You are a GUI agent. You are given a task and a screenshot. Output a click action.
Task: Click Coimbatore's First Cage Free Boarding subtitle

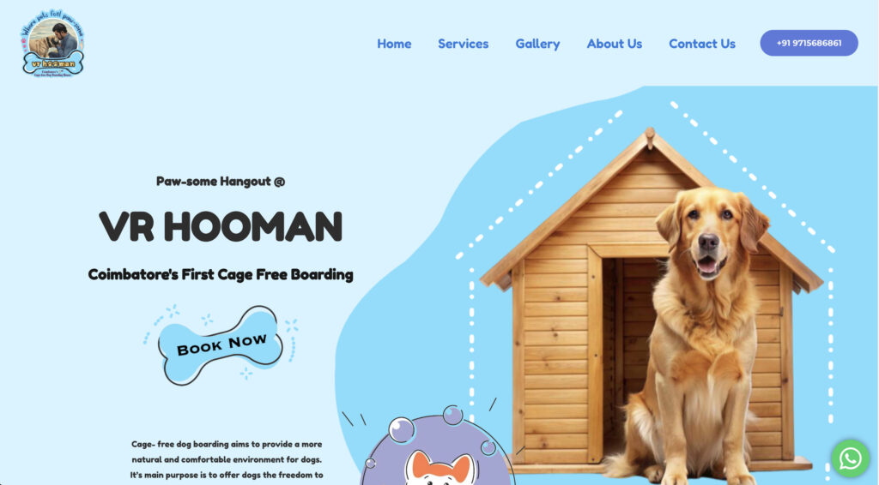221,275
